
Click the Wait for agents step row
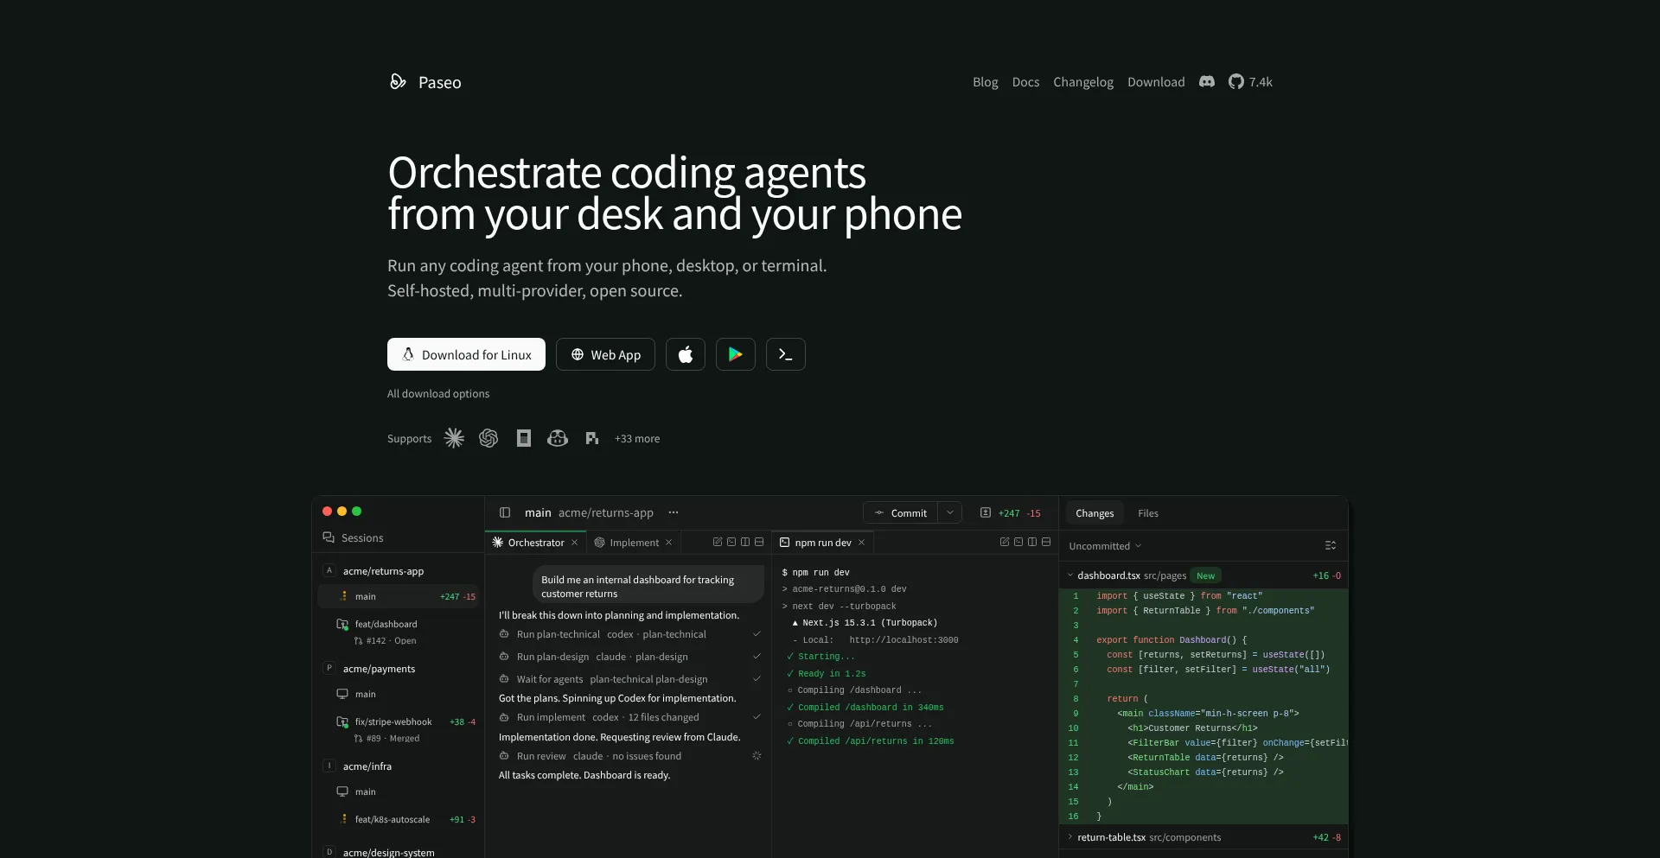coord(630,679)
